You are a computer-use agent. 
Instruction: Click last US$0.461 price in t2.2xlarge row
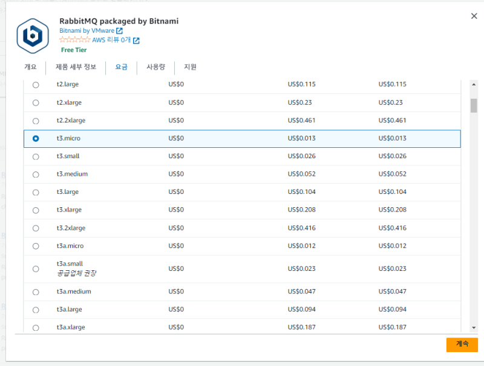392,120
